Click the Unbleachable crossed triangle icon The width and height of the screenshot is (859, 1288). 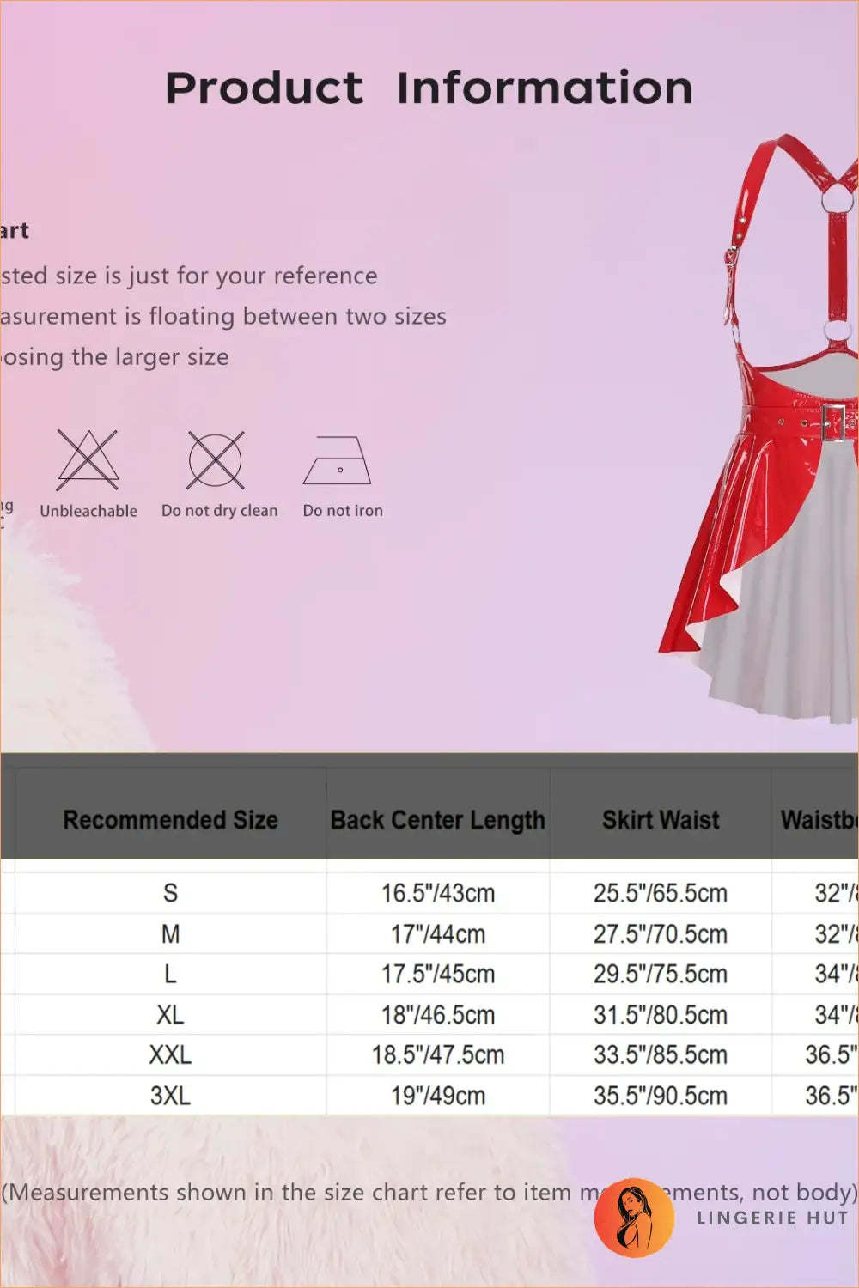[88, 460]
